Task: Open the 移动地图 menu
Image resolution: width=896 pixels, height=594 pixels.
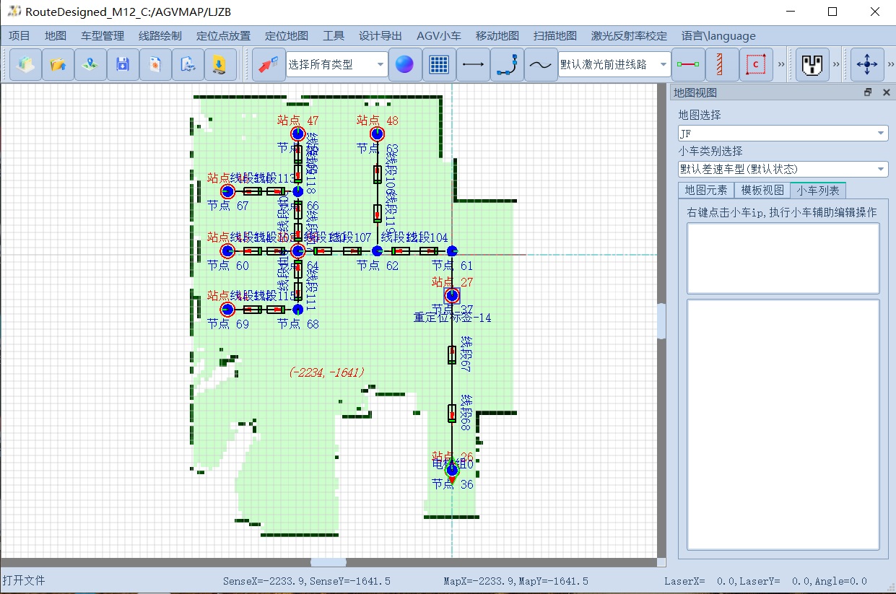Action: 497,35
